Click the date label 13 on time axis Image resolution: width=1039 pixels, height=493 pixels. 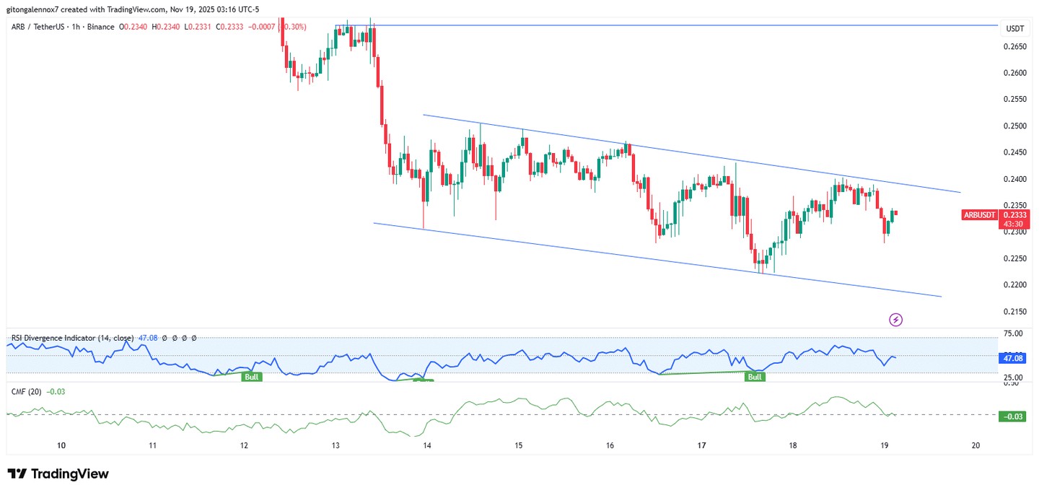tap(336, 445)
